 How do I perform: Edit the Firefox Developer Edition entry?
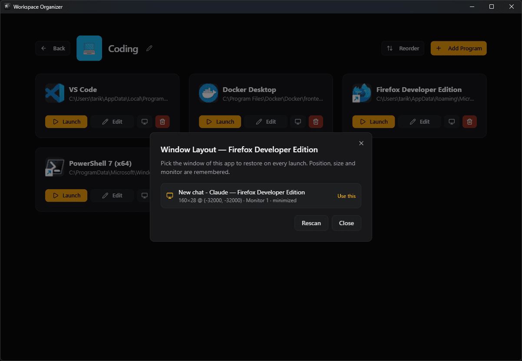420,121
